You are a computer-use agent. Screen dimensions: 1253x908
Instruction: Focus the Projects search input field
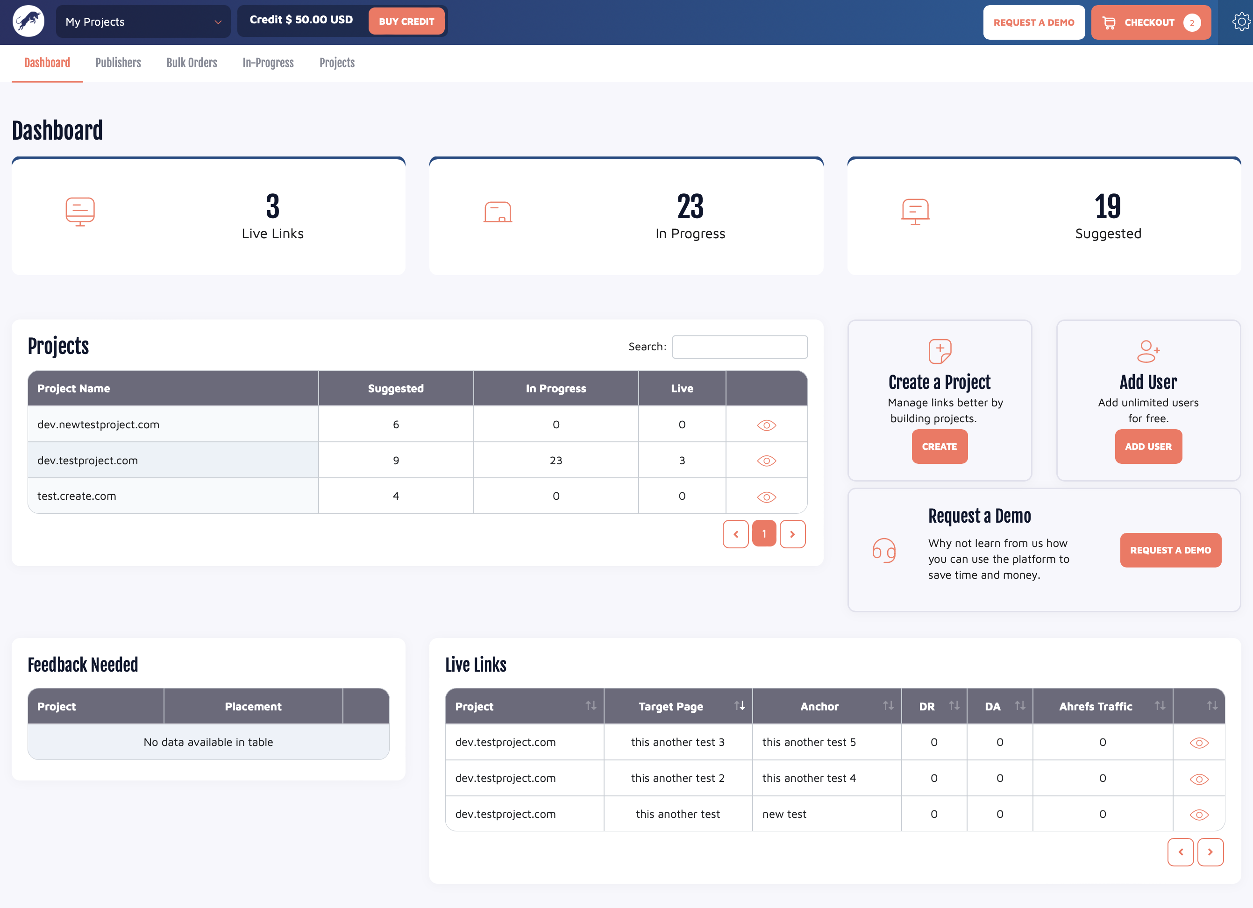coord(739,346)
